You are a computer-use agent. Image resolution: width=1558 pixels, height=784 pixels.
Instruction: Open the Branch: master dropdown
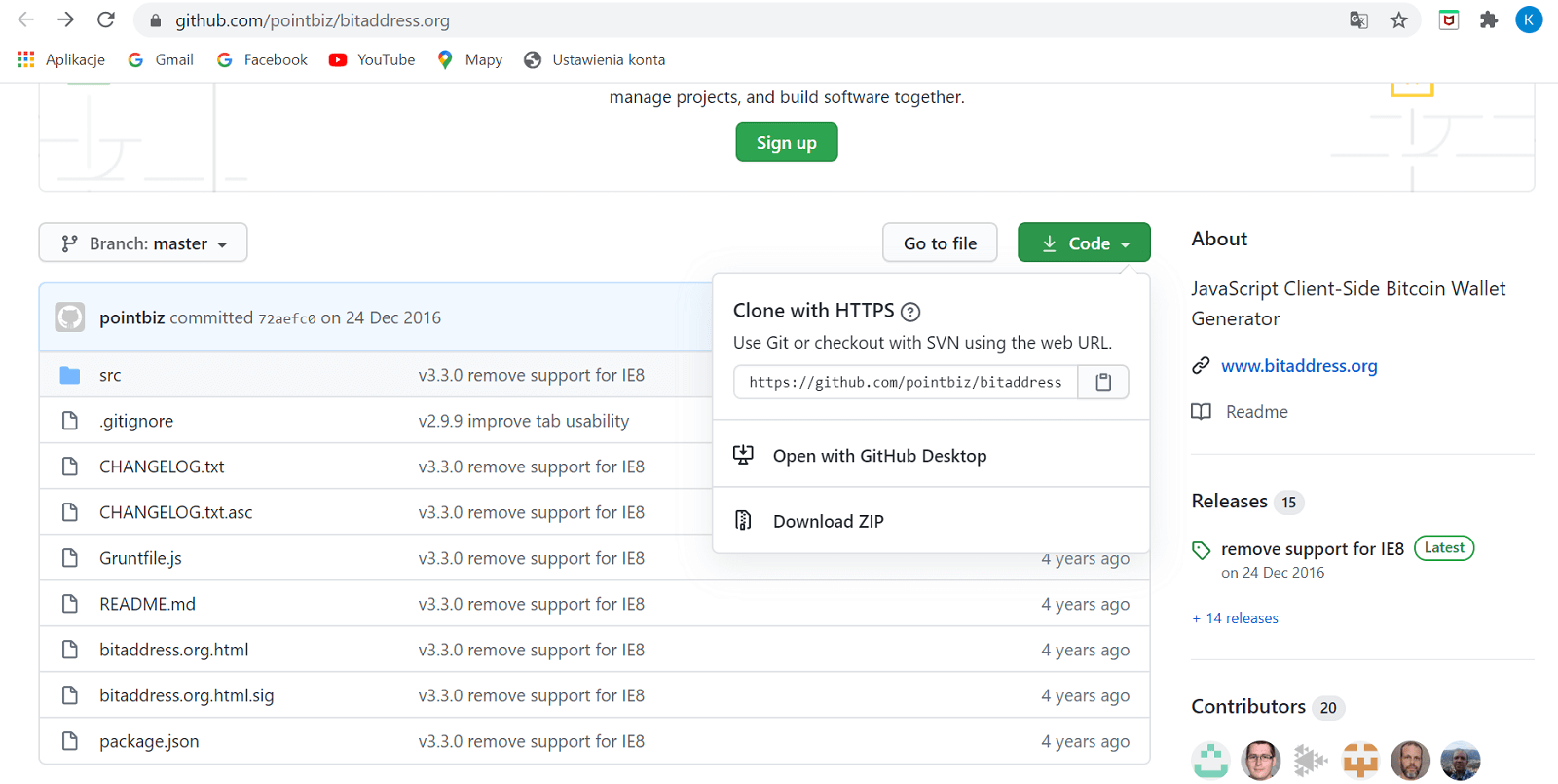[143, 243]
